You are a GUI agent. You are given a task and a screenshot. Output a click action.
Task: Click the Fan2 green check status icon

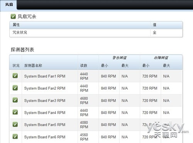pyautogui.click(x=15, y=88)
